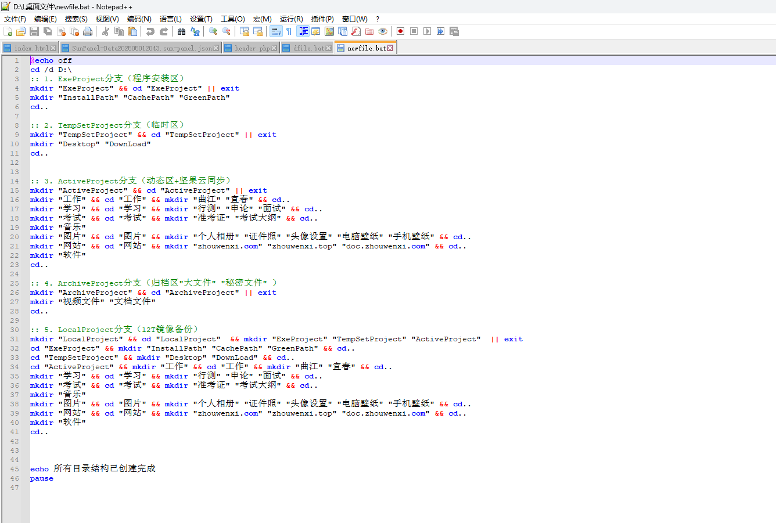Open the 视图(V) menu
Screen dimensions: 776x523
click(107, 19)
